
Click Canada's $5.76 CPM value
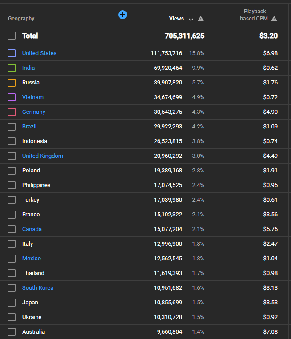271,229
